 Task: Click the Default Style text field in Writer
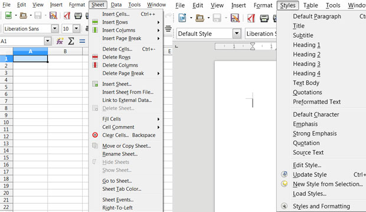tap(204, 34)
